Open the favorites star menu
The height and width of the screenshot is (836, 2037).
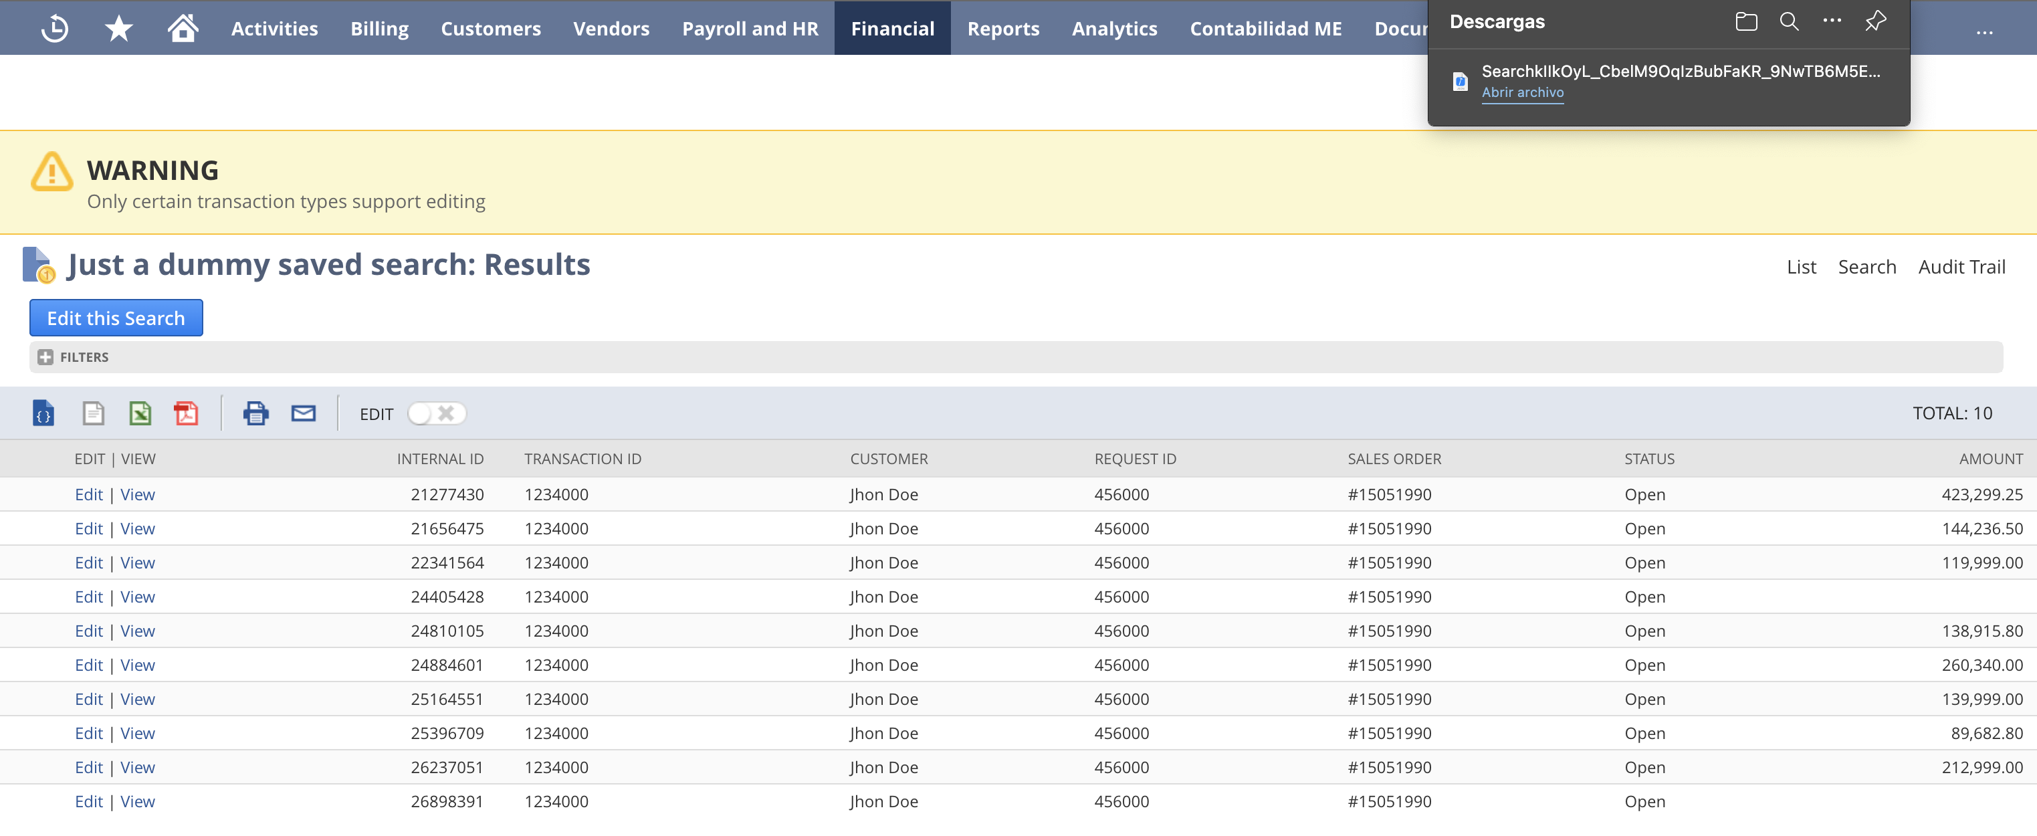click(x=118, y=27)
